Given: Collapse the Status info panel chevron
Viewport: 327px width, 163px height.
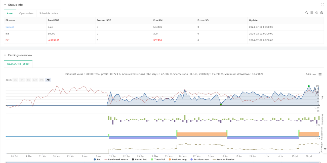Looking at the screenshot, I should coord(5,5).
